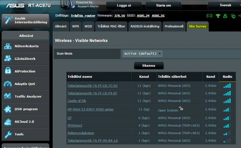The height and width of the screenshot is (148, 241).
Task: Click Open System security text
Action: (168, 110)
